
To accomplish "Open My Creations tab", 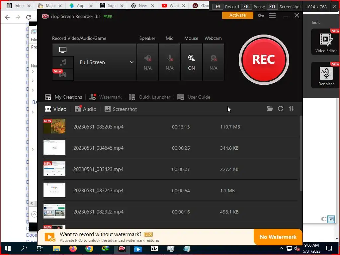I will tap(63, 97).
